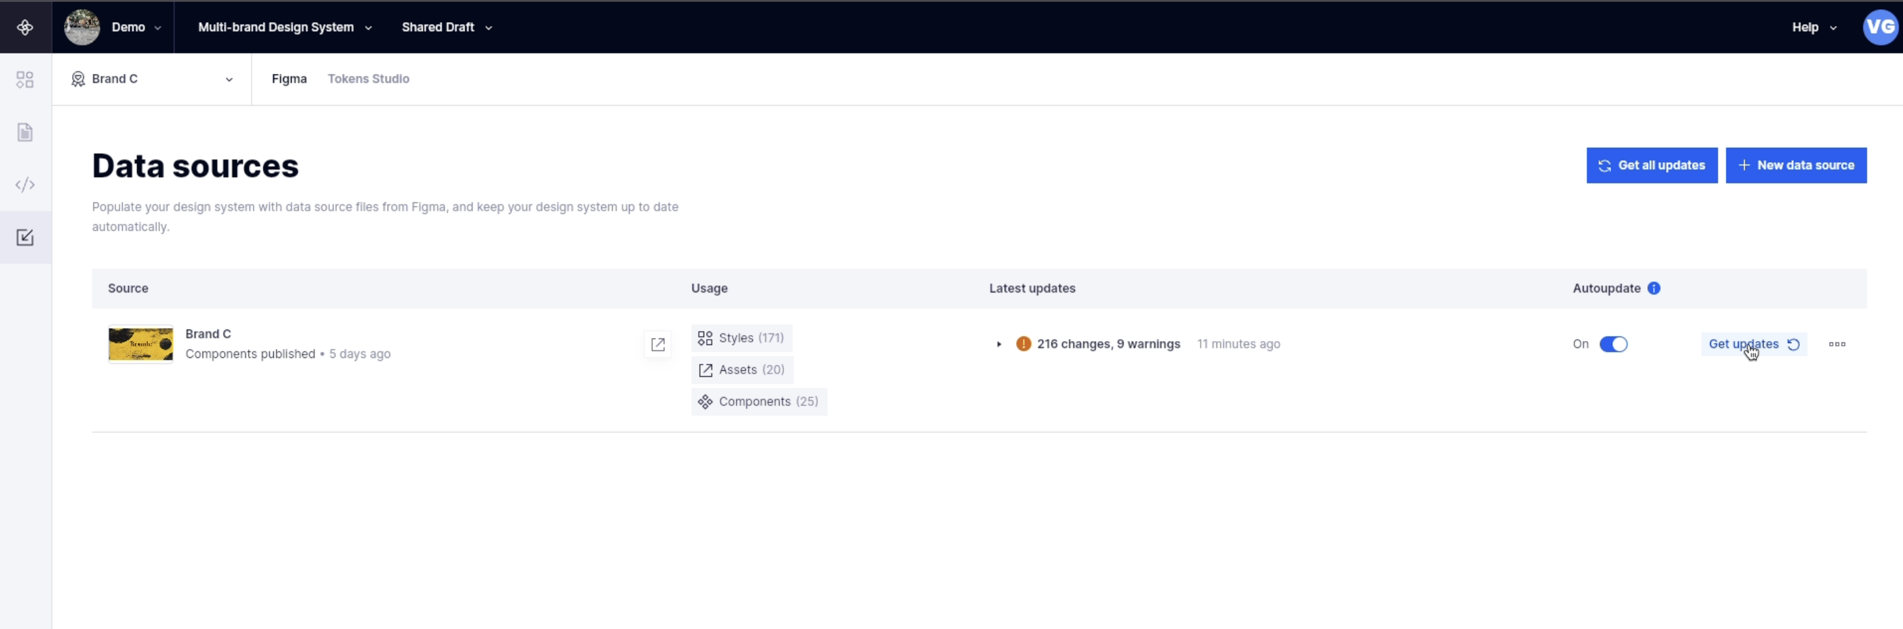The width and height of the screenshot is (1903, 629).
Task: Select the code export sidebar icon
Action: coord(25,185)
